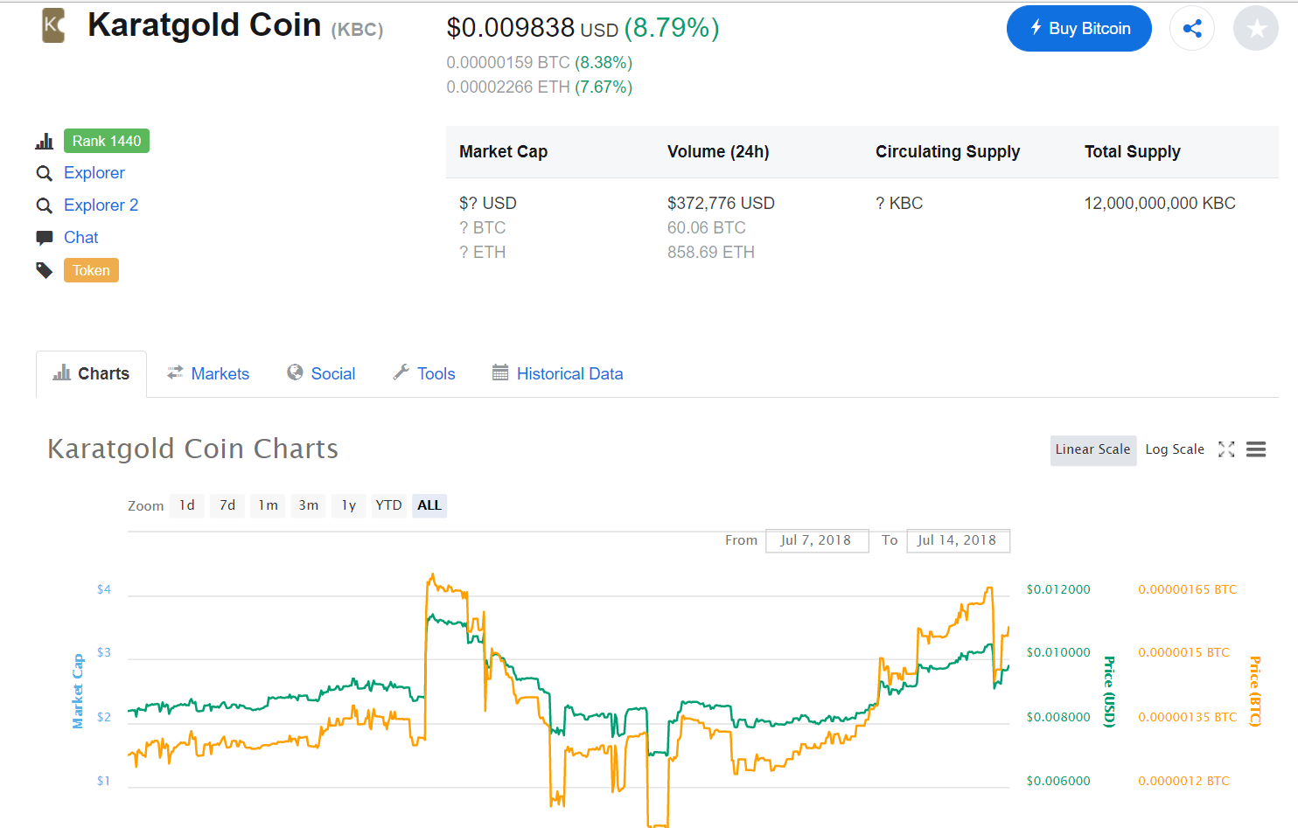
Task: Toggle chart fullscreen with the expand icon
Action: tap(1226, 449)
